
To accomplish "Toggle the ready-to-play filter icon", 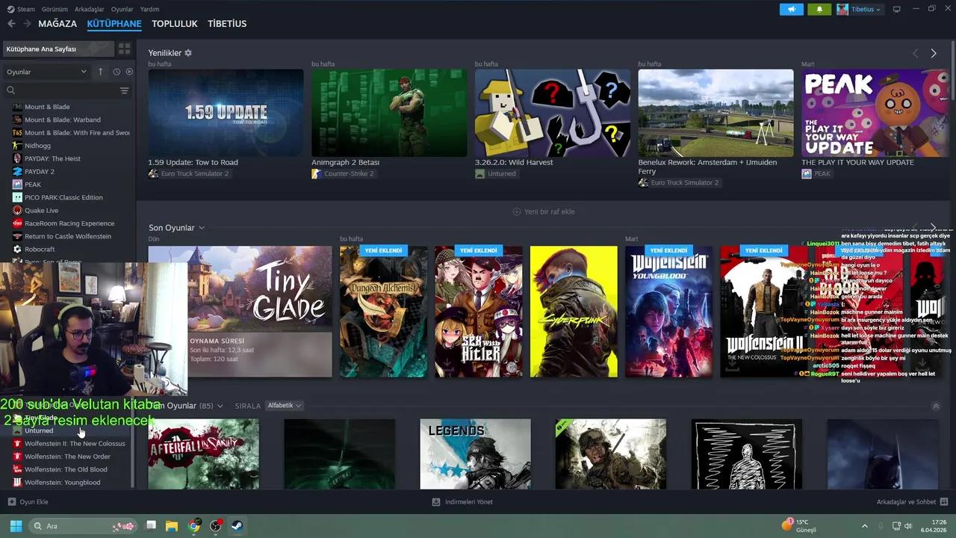I will pyautogui.click(x=129, y=72).
